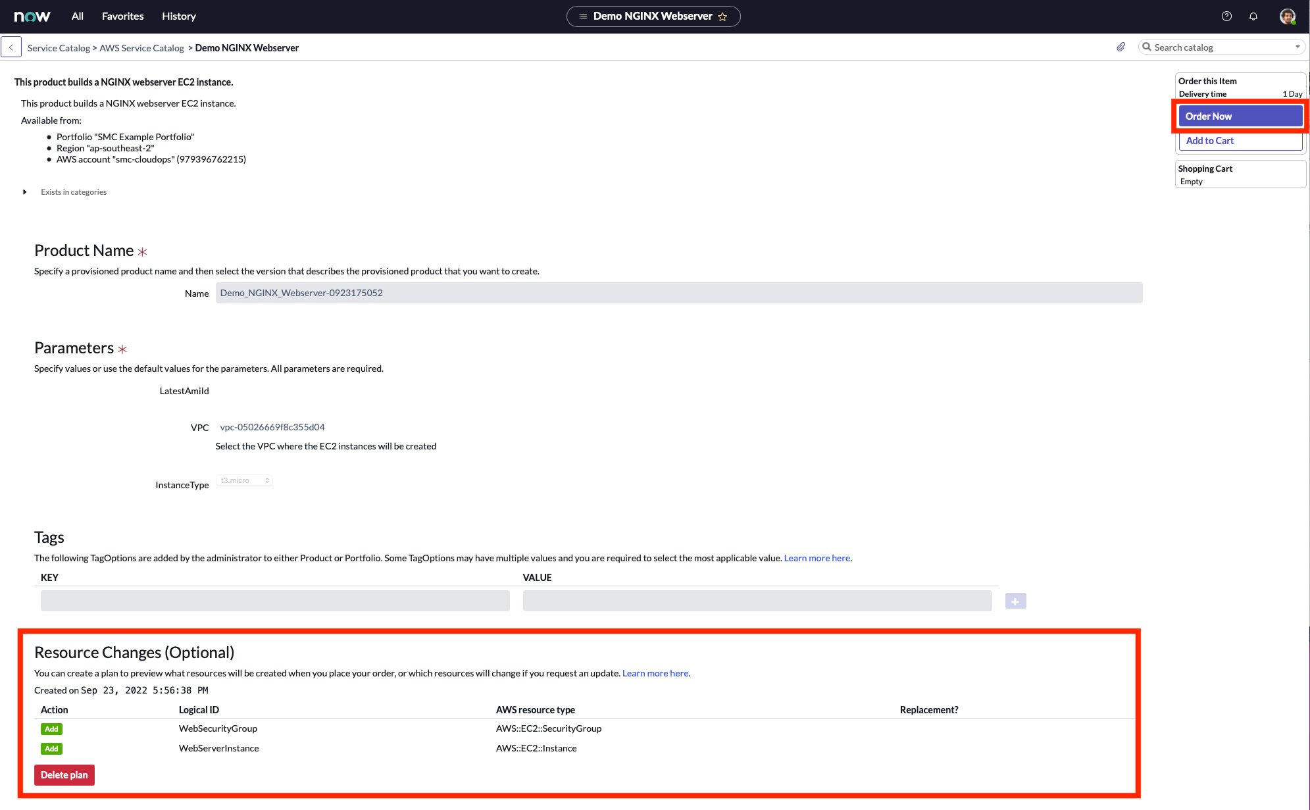Click the attachment paperclip icon

pyautogui.click(x=1121, y=47)
